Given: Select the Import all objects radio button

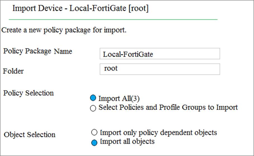Looking at the screenshot, I should pyautogui.click(x=94, y=143).
